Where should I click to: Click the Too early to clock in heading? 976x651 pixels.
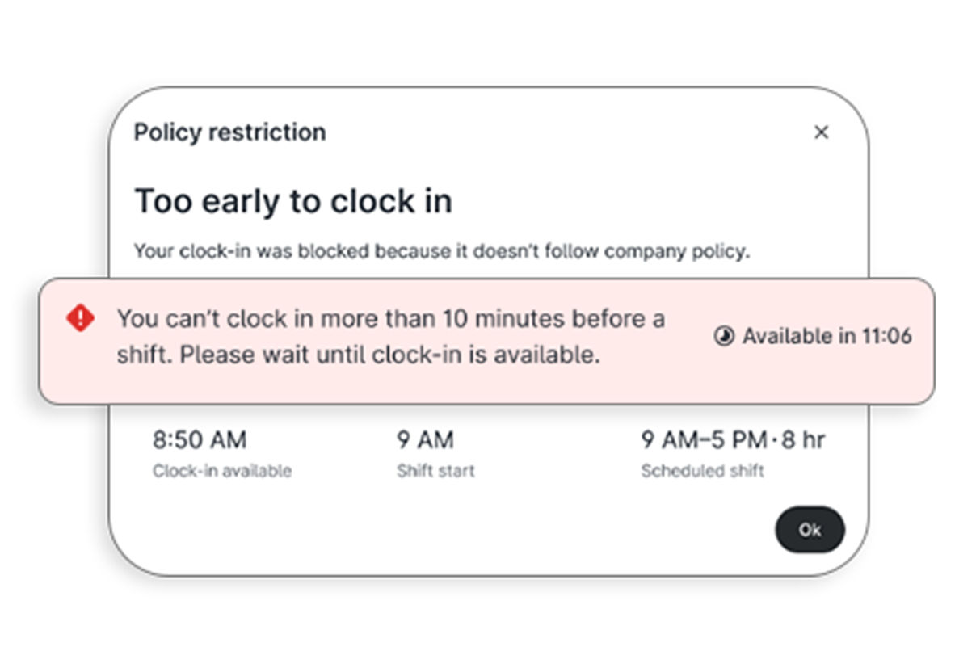click(293, 201)
